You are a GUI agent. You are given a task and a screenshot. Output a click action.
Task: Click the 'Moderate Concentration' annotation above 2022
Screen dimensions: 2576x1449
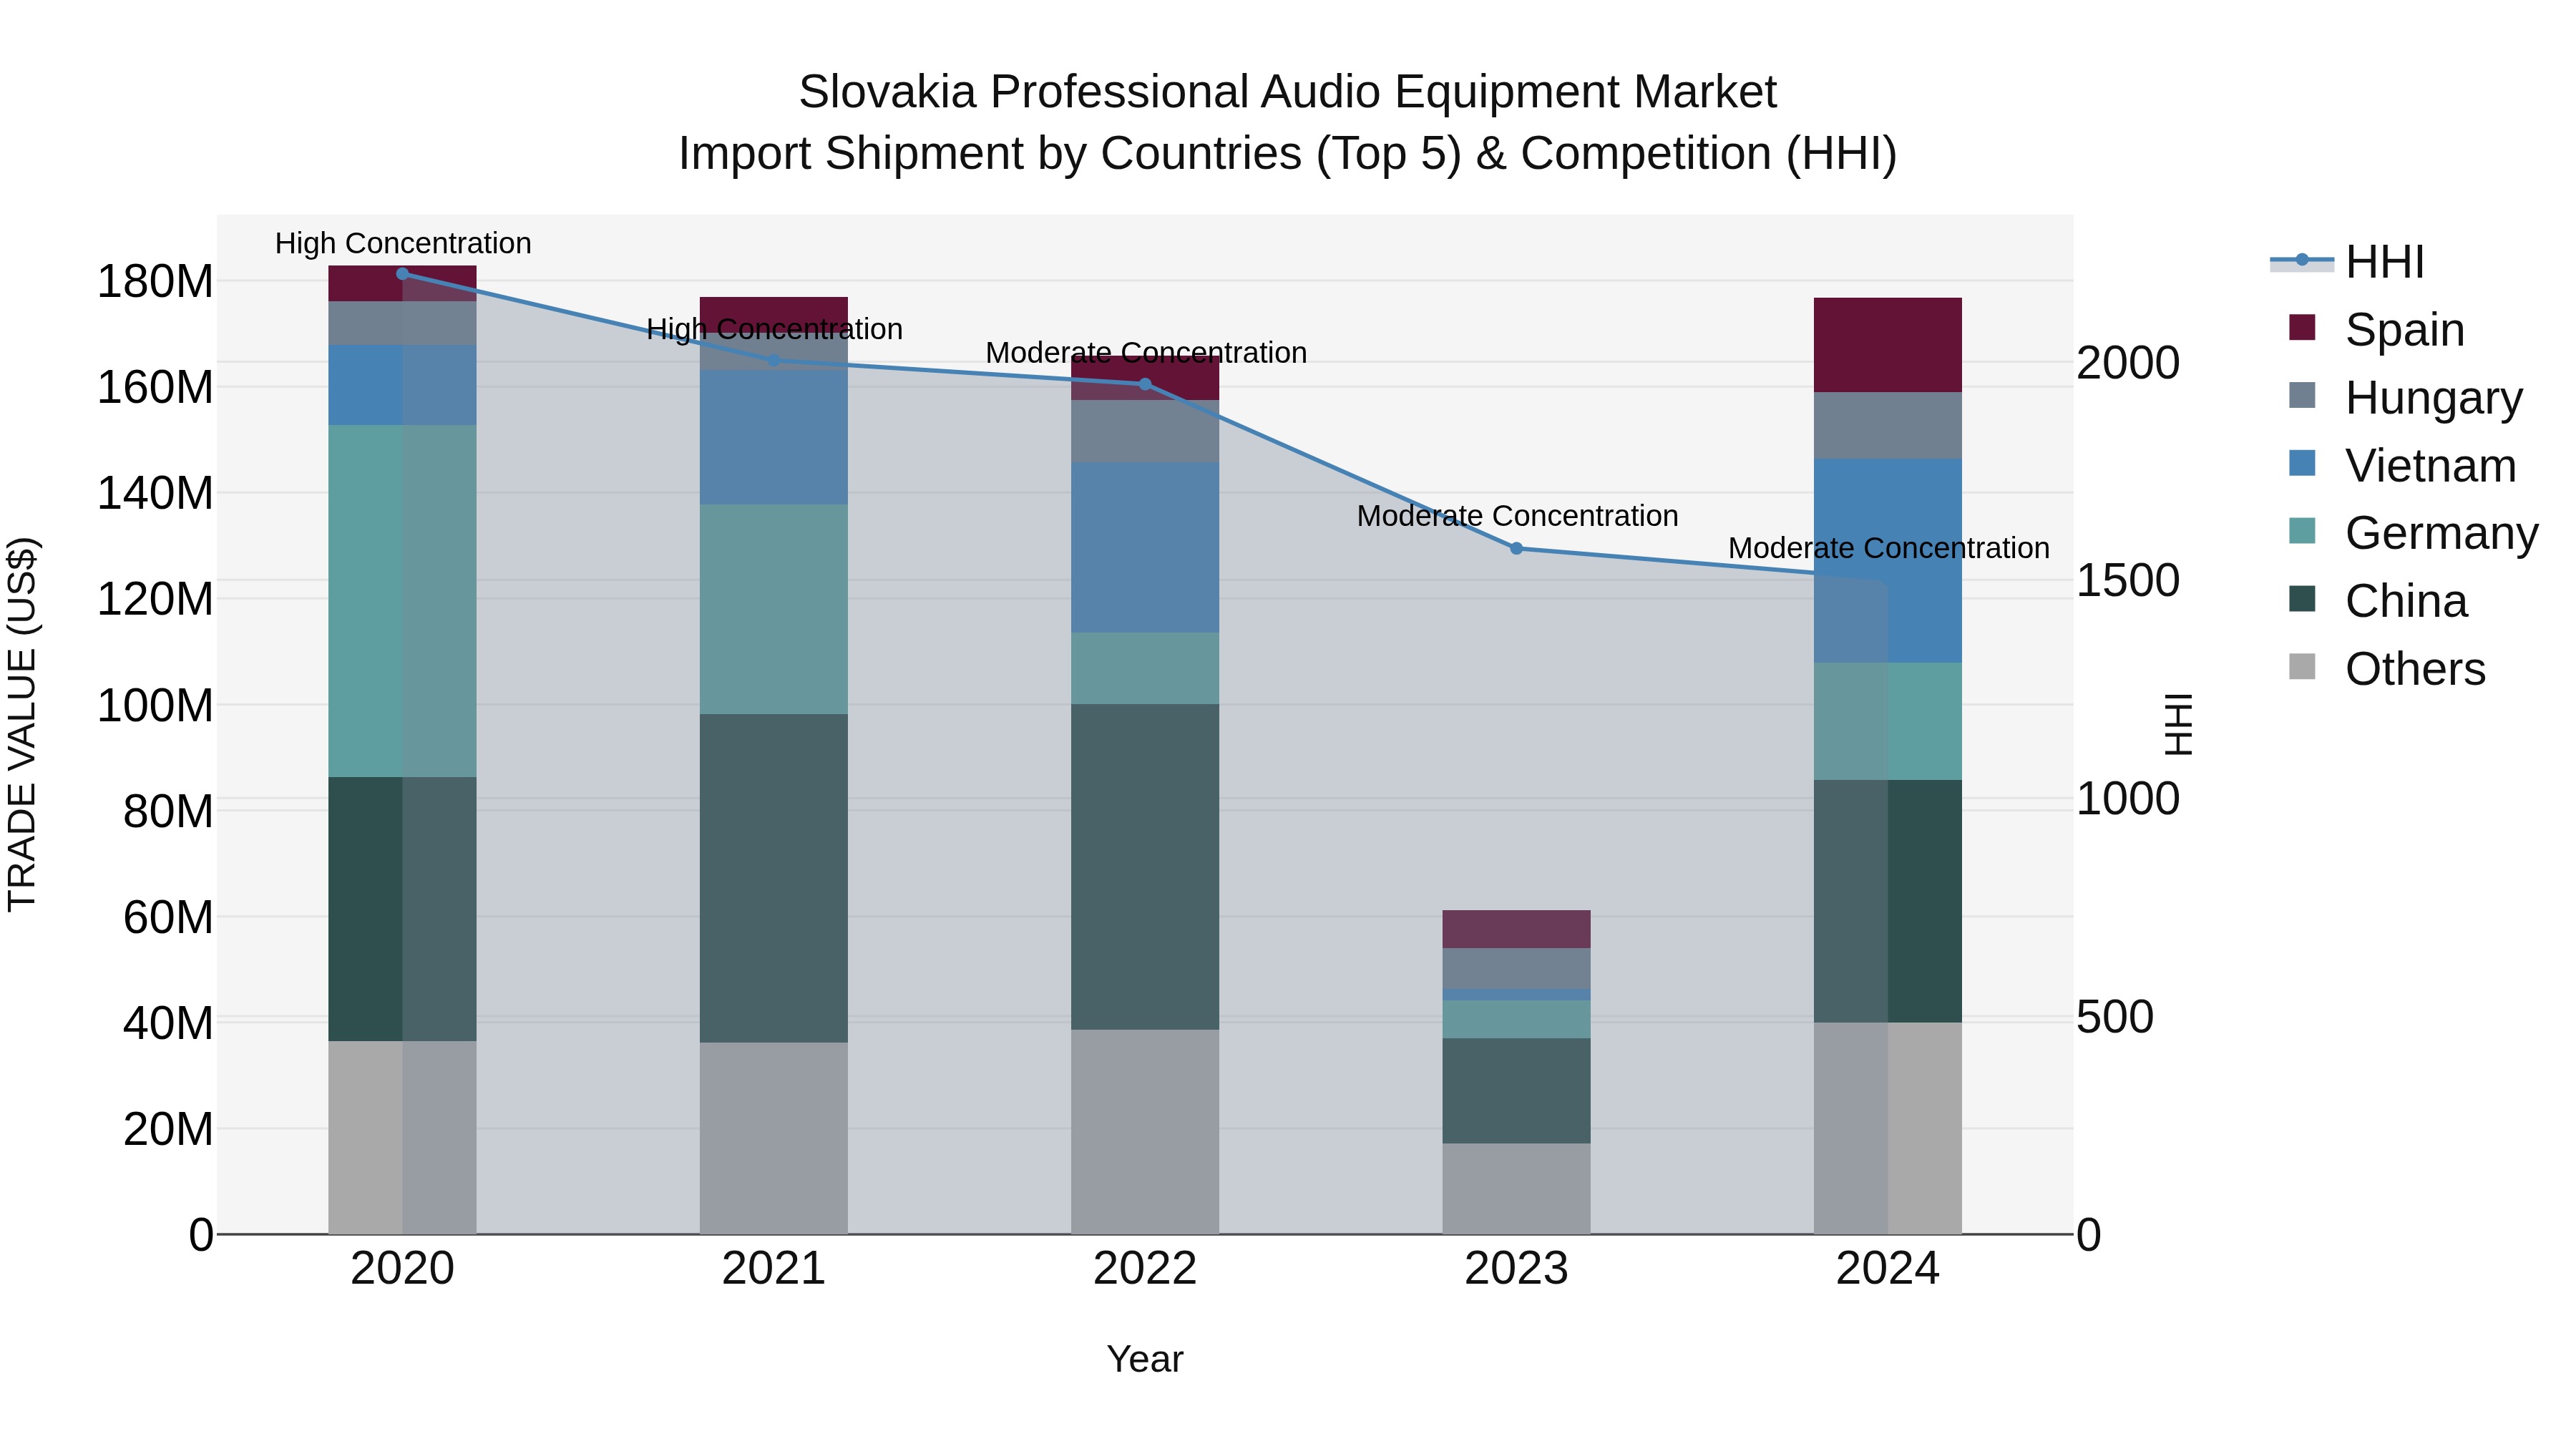[1146, 353]
